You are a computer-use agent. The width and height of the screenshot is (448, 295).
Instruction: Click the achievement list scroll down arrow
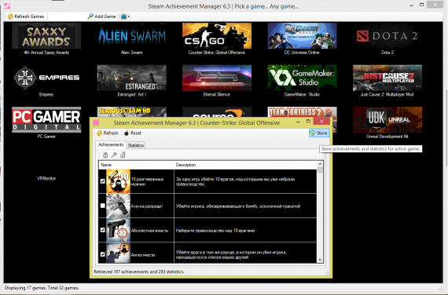point(320,260)
